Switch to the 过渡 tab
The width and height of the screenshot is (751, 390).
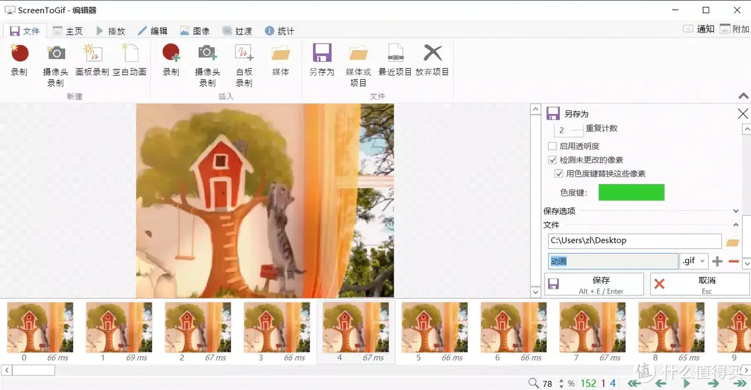click(238, 31)
